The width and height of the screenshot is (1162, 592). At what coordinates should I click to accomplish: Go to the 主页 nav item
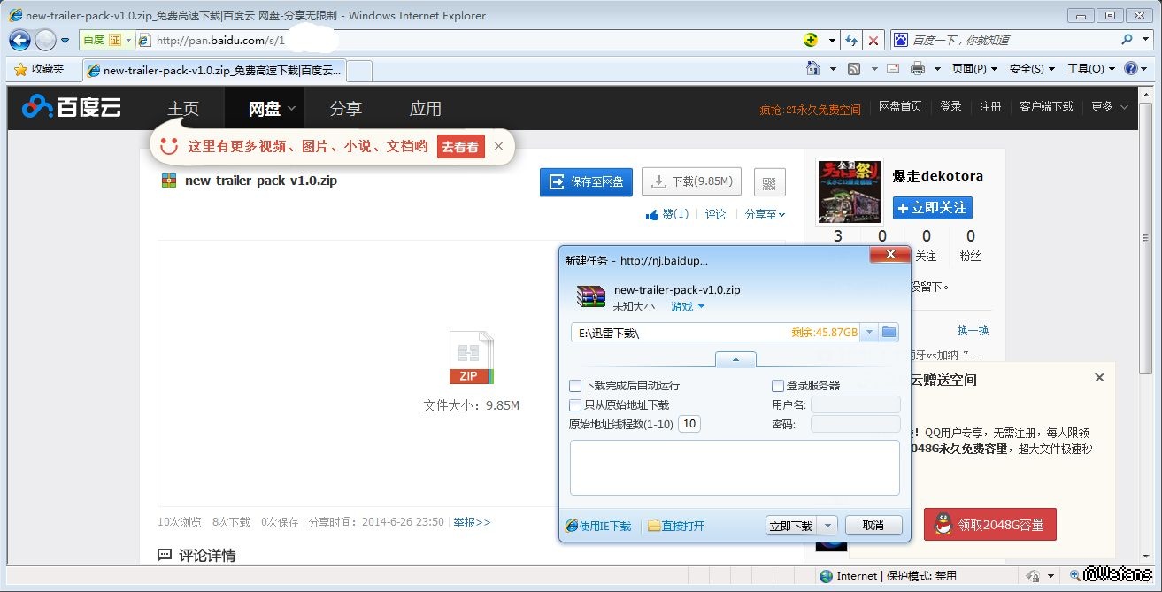[183, 109]
